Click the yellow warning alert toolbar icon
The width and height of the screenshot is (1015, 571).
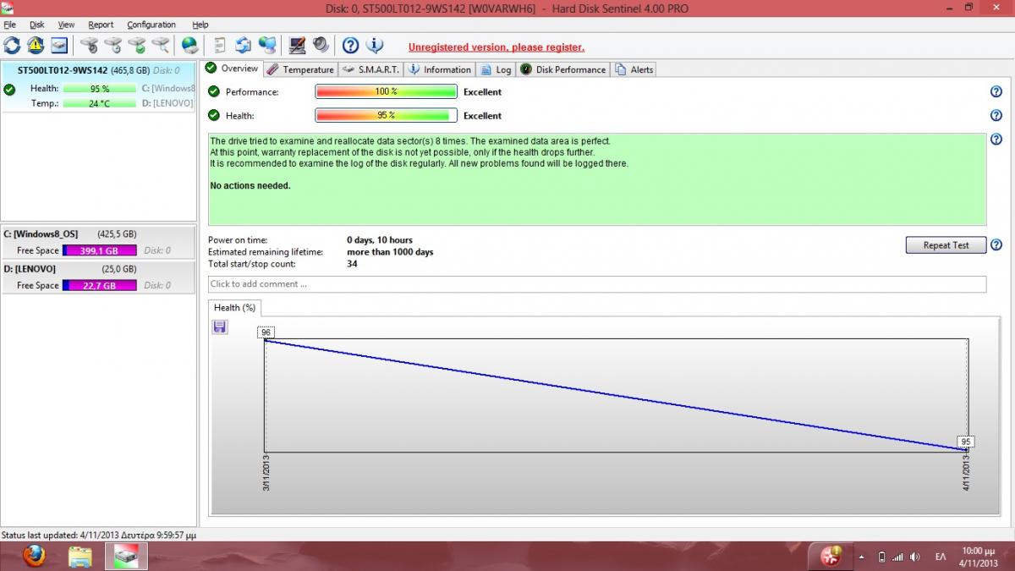click(36, 45)
